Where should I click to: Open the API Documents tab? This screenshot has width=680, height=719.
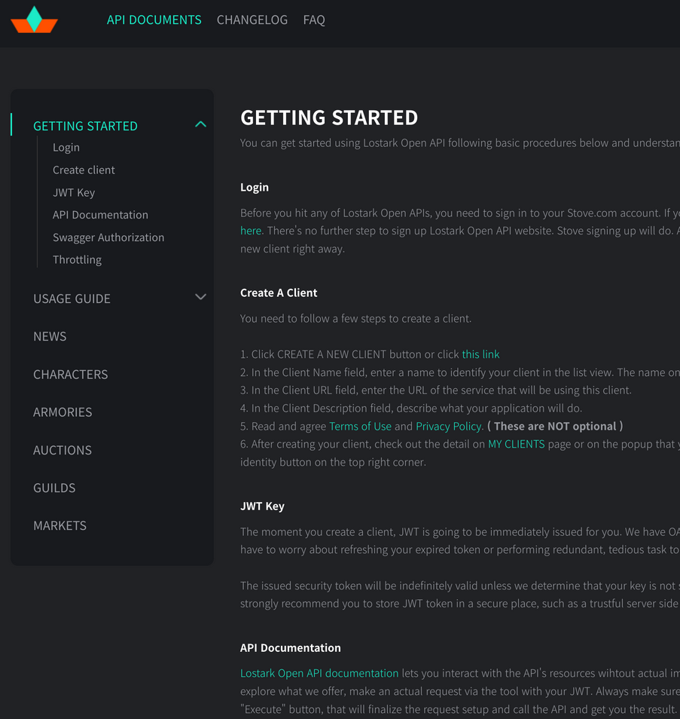point(154,20)
